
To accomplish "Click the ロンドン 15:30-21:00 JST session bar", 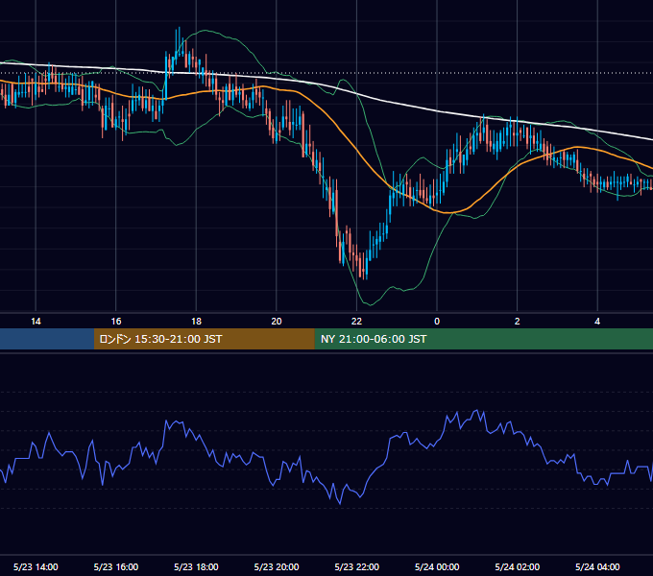I will [204, 339].
